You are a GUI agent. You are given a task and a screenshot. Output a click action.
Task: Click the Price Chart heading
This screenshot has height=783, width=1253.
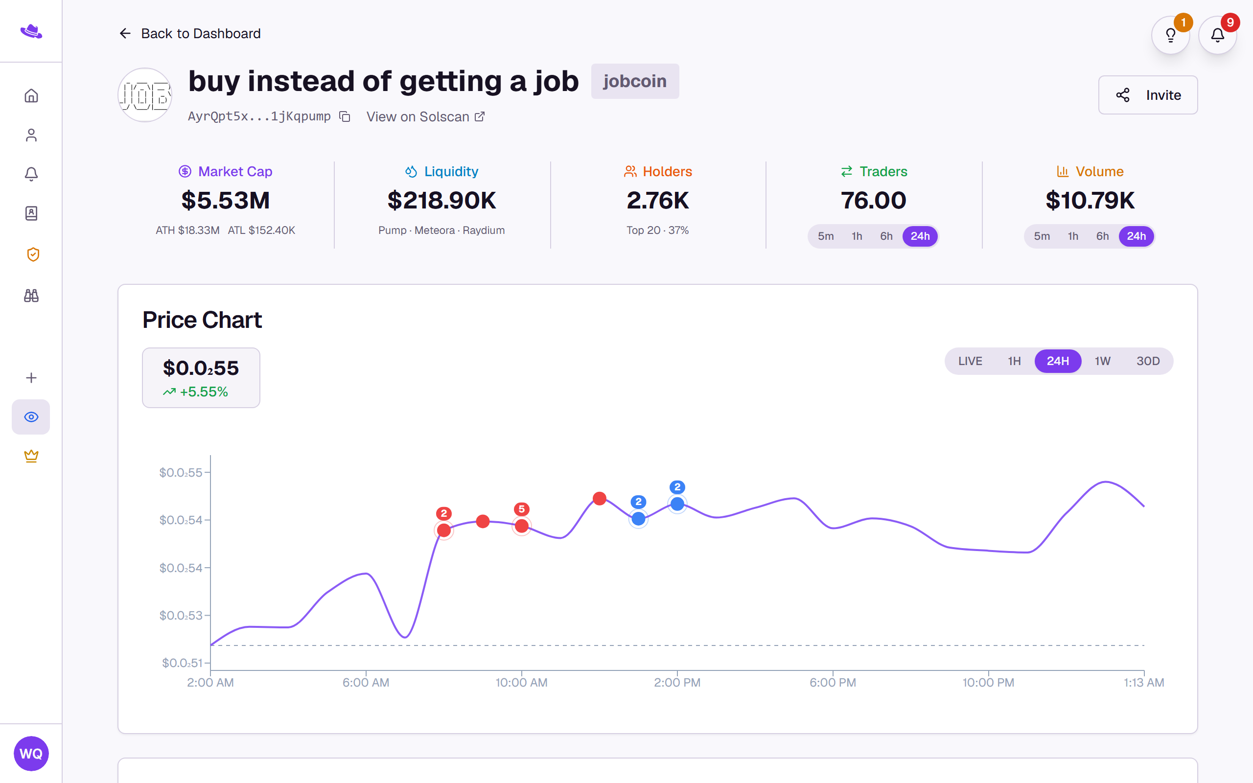[x=202, y=320]
